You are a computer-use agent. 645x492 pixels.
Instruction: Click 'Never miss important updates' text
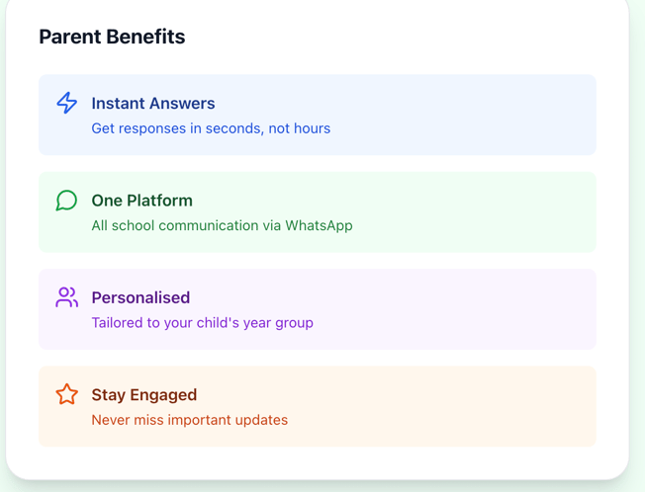pyautogui.click(x=189, y=420)
